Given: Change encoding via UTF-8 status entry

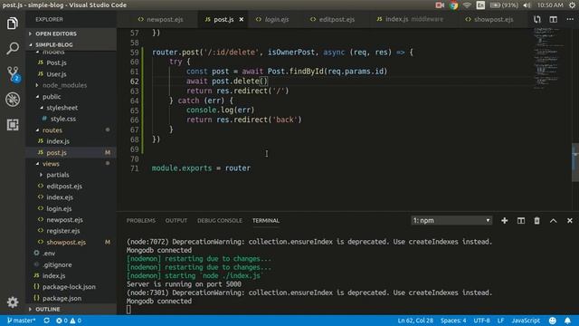Looking at the screenshot, I should click(481, 321).
